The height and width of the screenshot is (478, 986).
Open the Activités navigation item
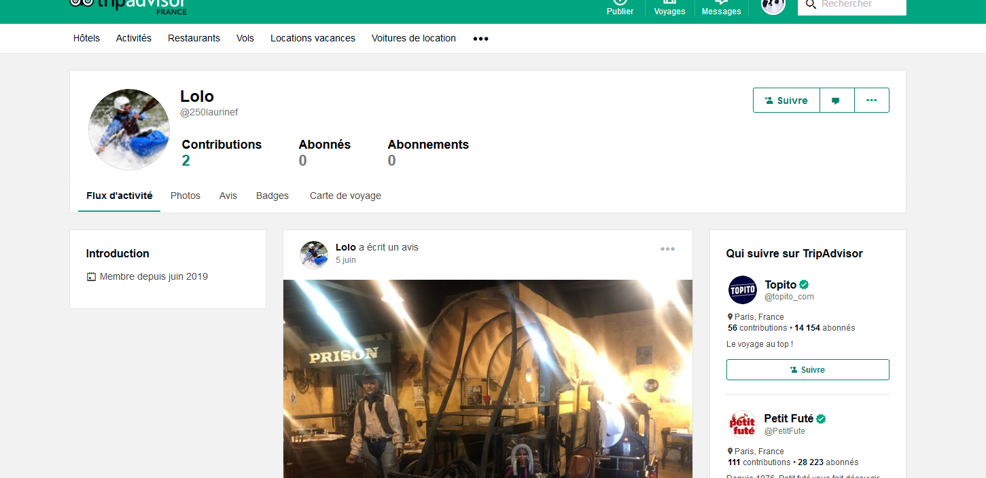[134, 38]
